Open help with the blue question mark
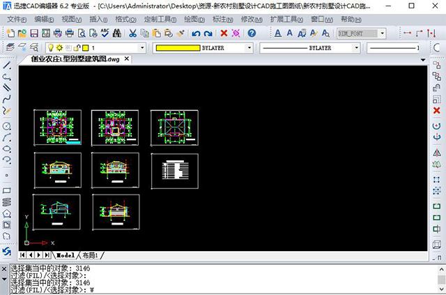Viewport: 446px width, 295px height. point(252,33)
